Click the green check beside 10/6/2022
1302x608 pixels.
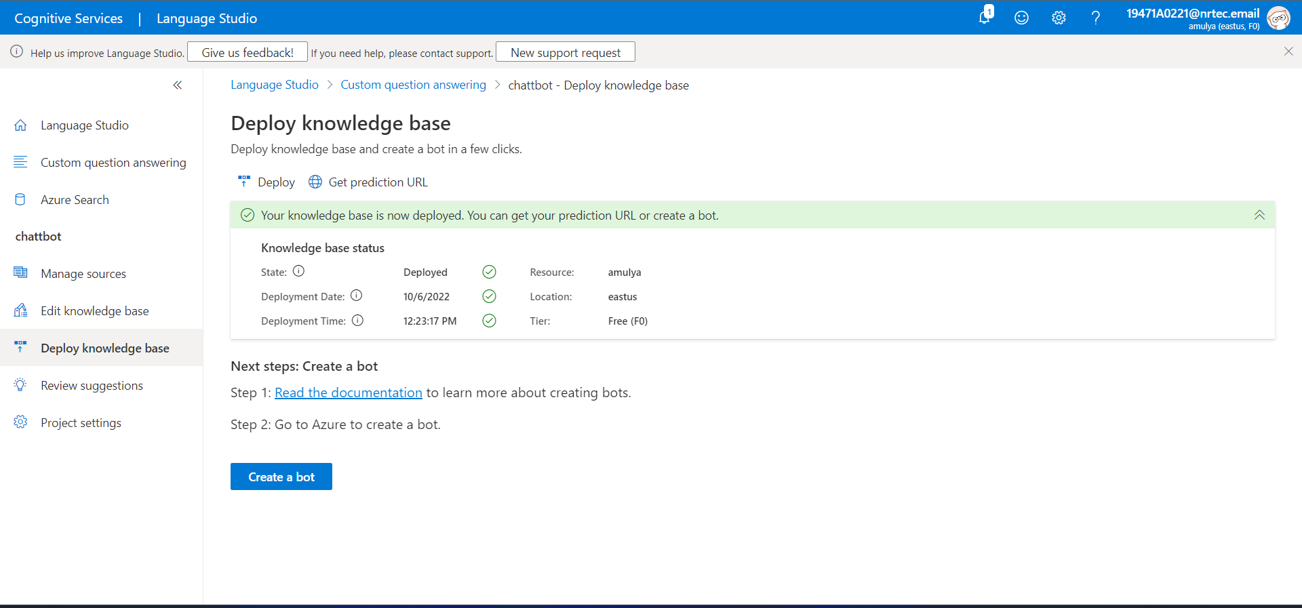click(x=489, y=296)
